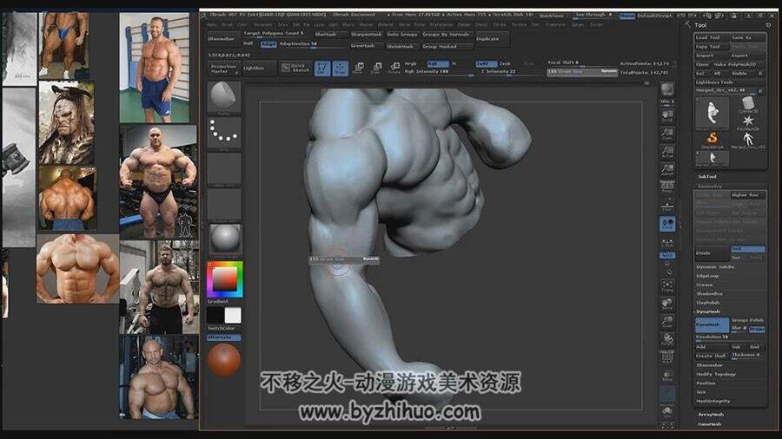This screenshot has width=782, height=439.
Task: Activate the Rotate transform icon
Action: [394, 69]
